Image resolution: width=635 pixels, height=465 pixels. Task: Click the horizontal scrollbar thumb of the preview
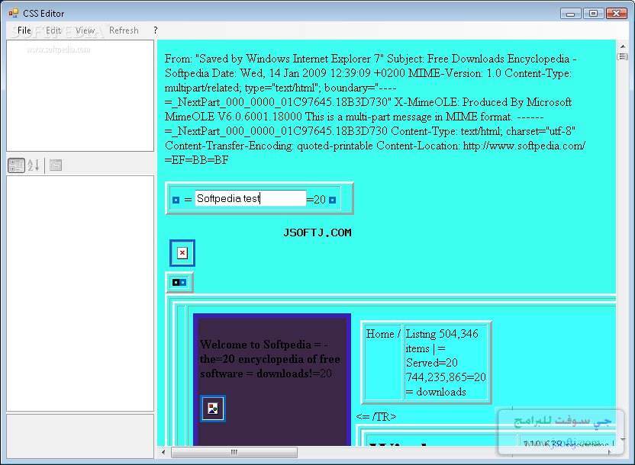(234, 452)
